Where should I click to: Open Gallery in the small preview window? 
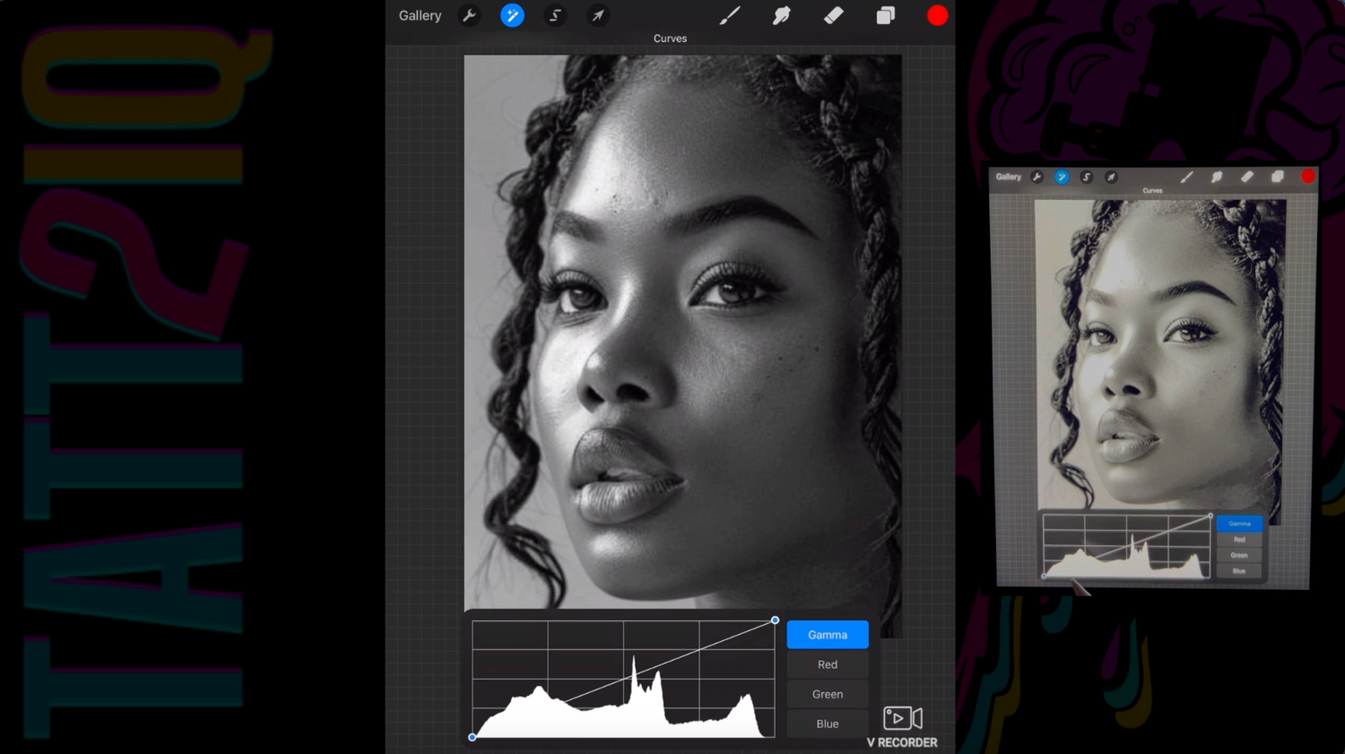click(x=1009, y=177)
